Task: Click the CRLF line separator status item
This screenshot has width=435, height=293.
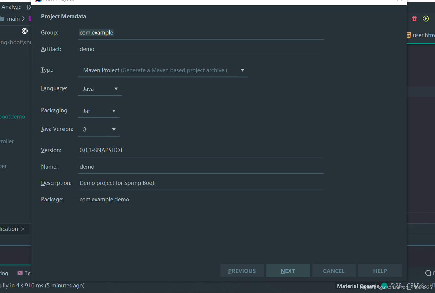Action: [415, 285]
